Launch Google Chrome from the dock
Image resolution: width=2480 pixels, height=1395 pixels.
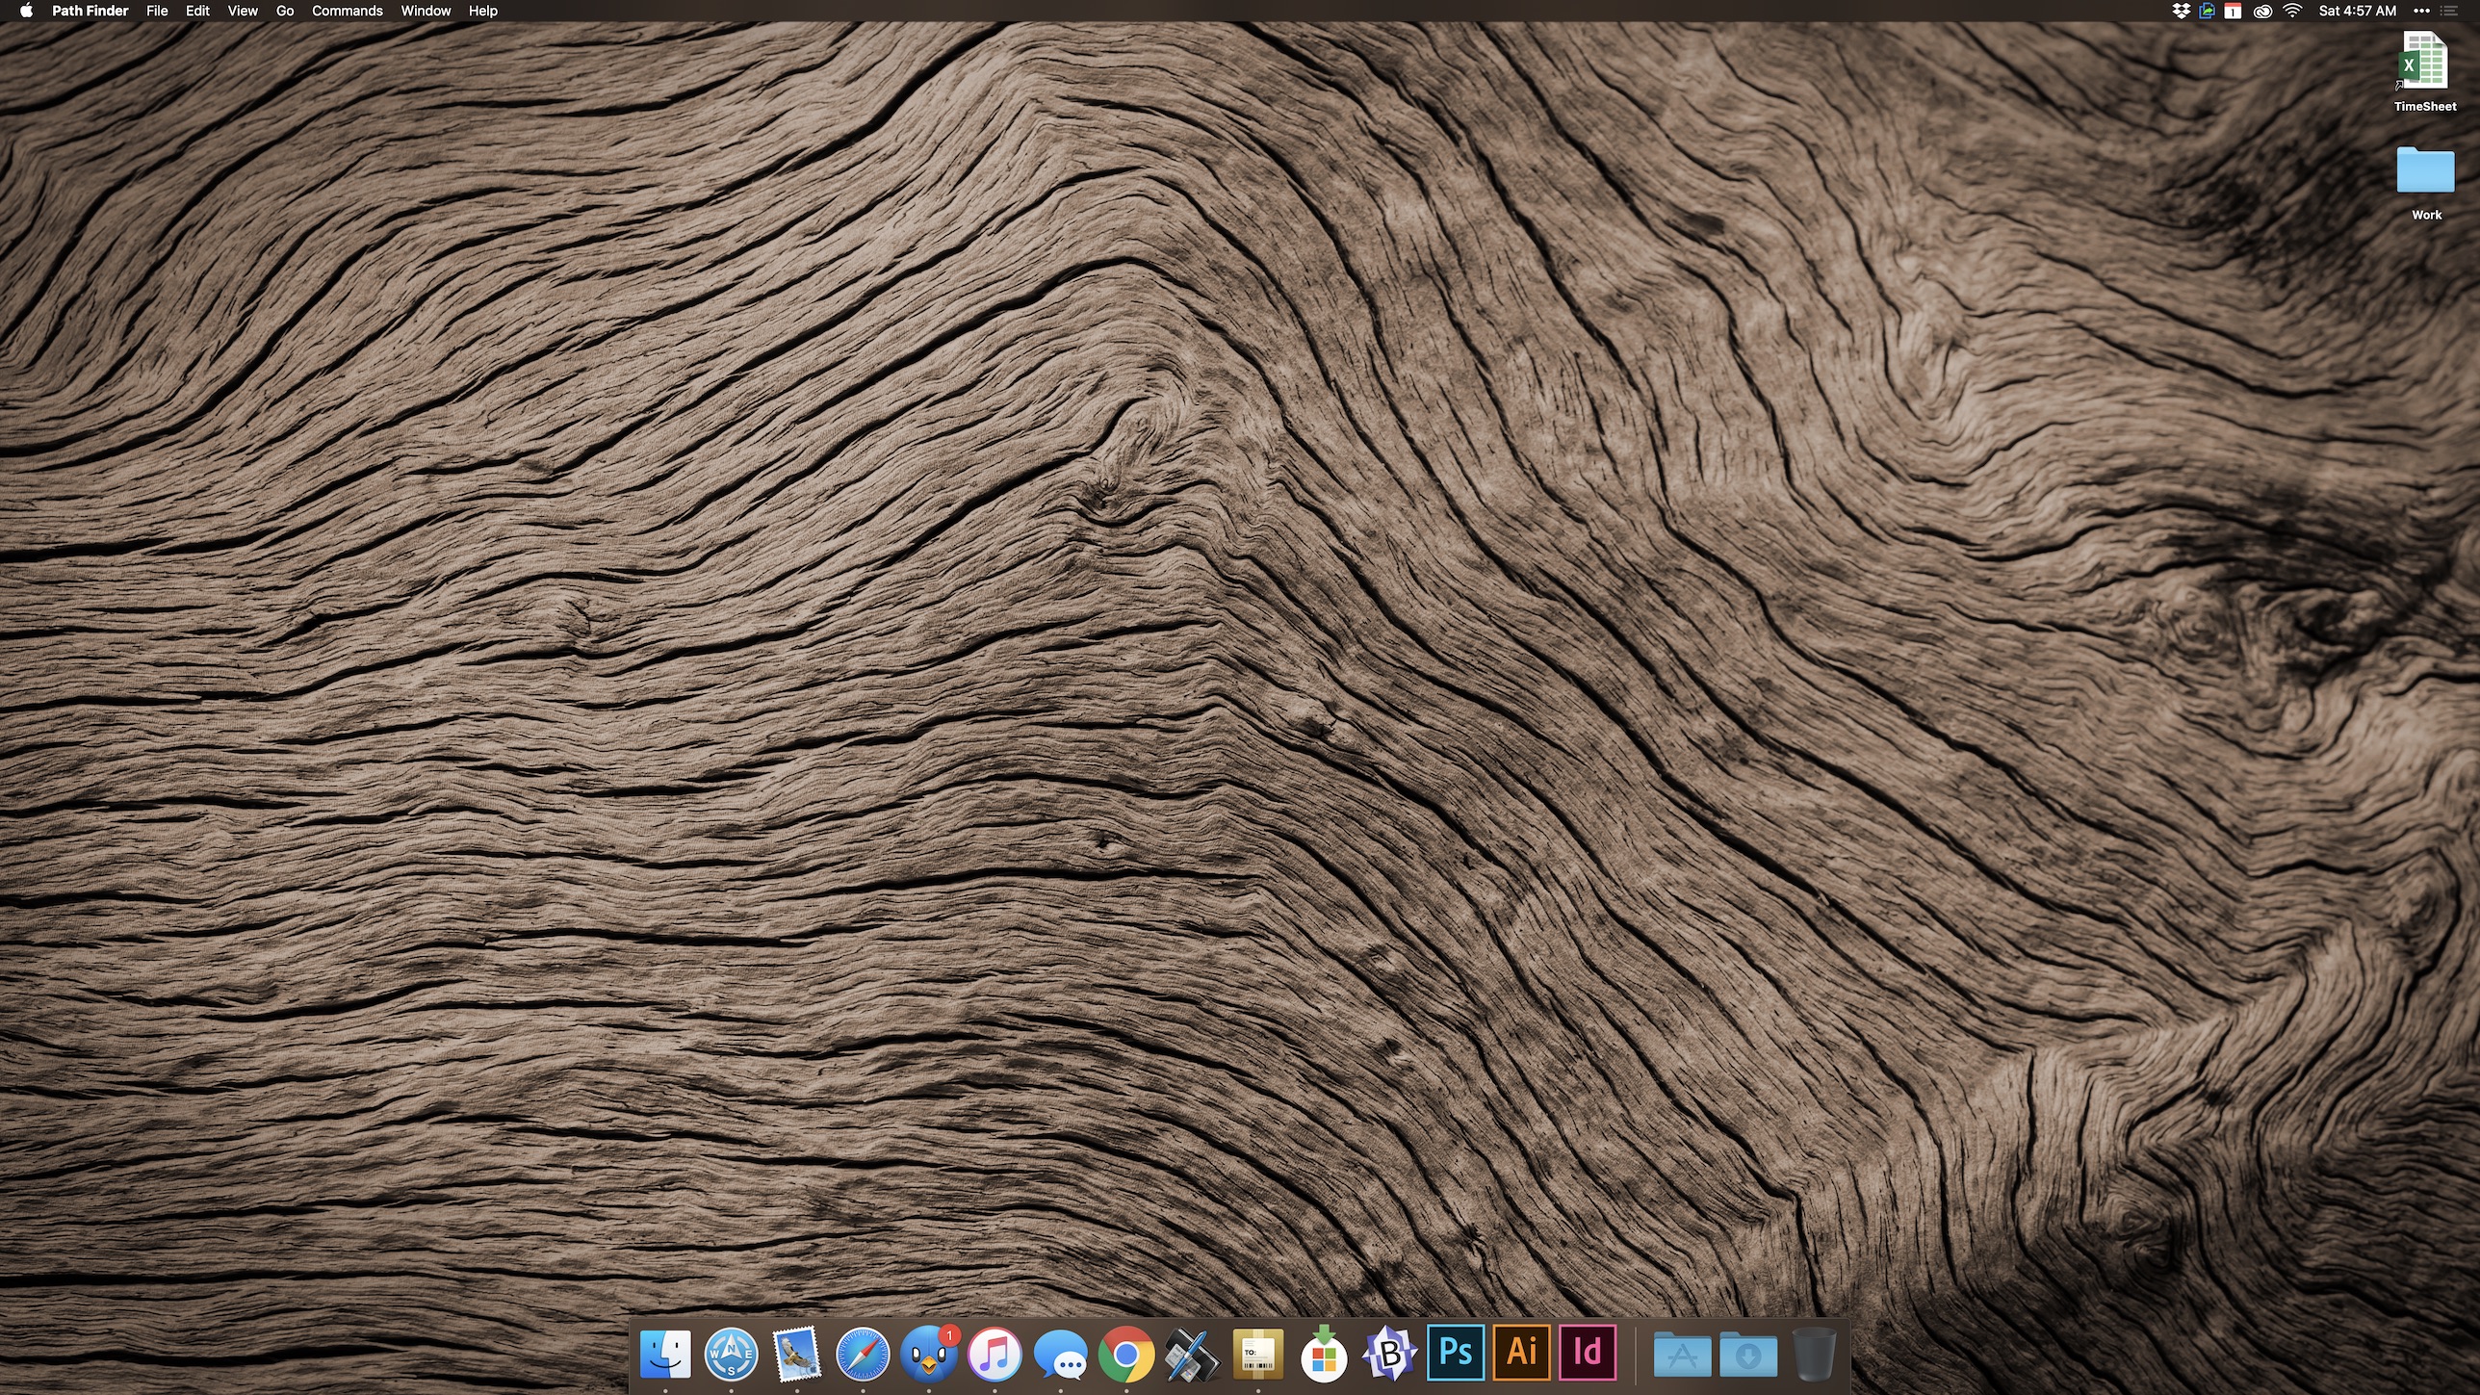tap(1125, 1355)
